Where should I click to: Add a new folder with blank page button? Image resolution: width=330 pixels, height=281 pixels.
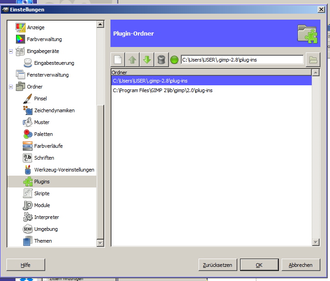click(x=118, y=60)
